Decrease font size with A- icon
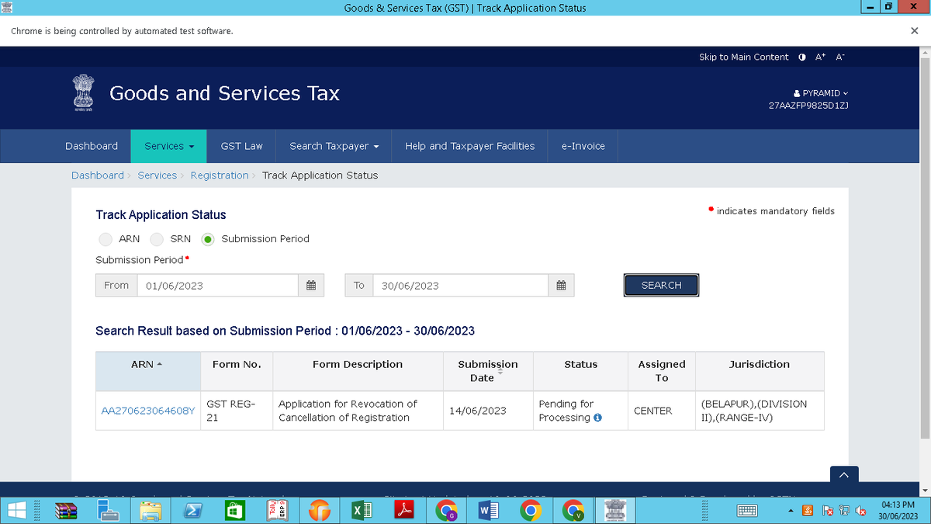The image size is (931, 524). (x=840, y=57)
